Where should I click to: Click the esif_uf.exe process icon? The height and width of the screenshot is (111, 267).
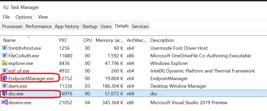(4, 71)
